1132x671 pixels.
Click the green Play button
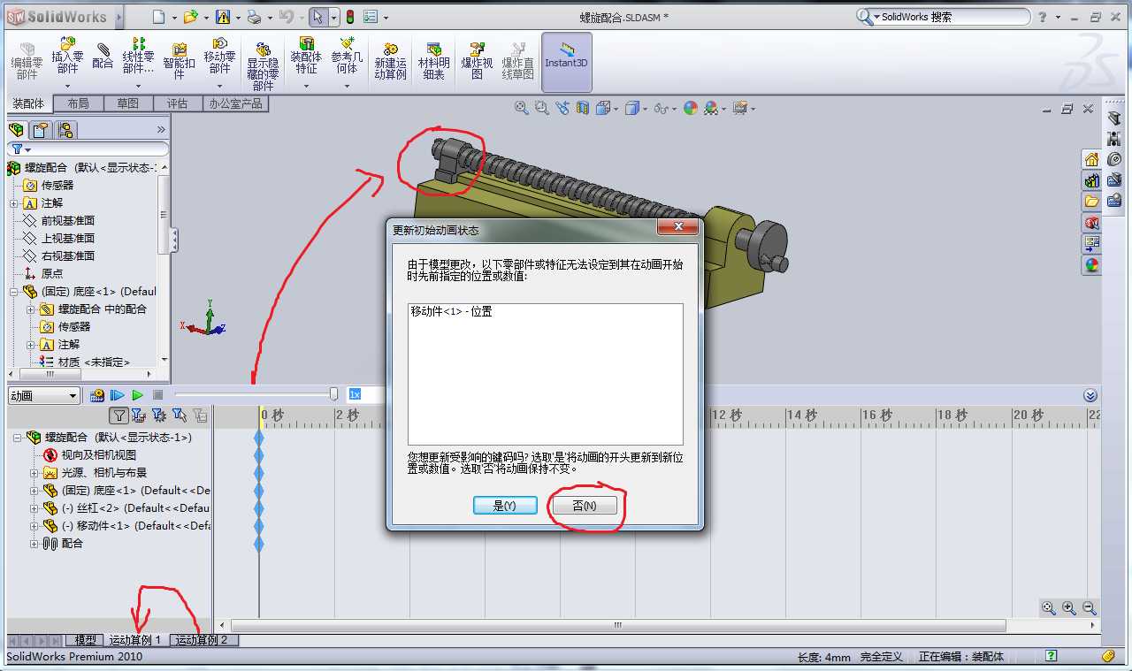137,395
